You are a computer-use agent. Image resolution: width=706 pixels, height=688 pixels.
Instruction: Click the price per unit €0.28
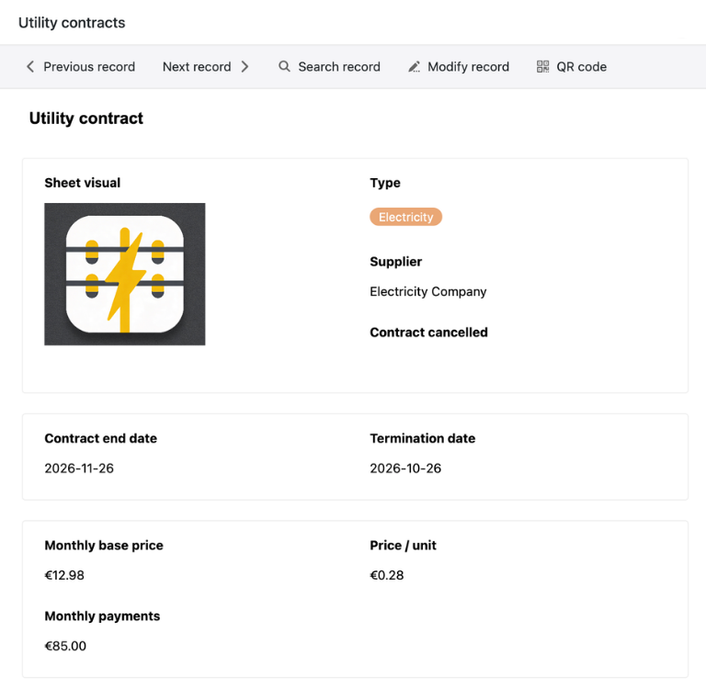pos(387,576)
